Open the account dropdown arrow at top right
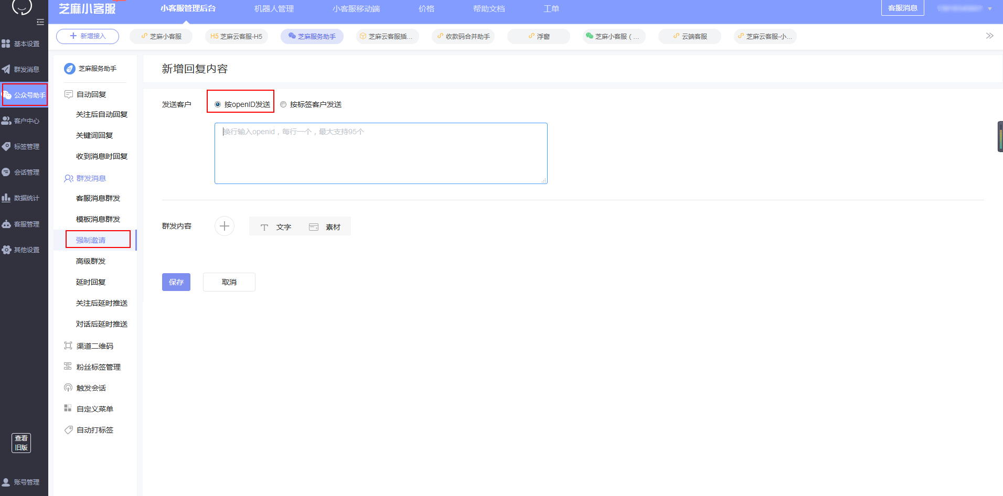 pos(990,9)
